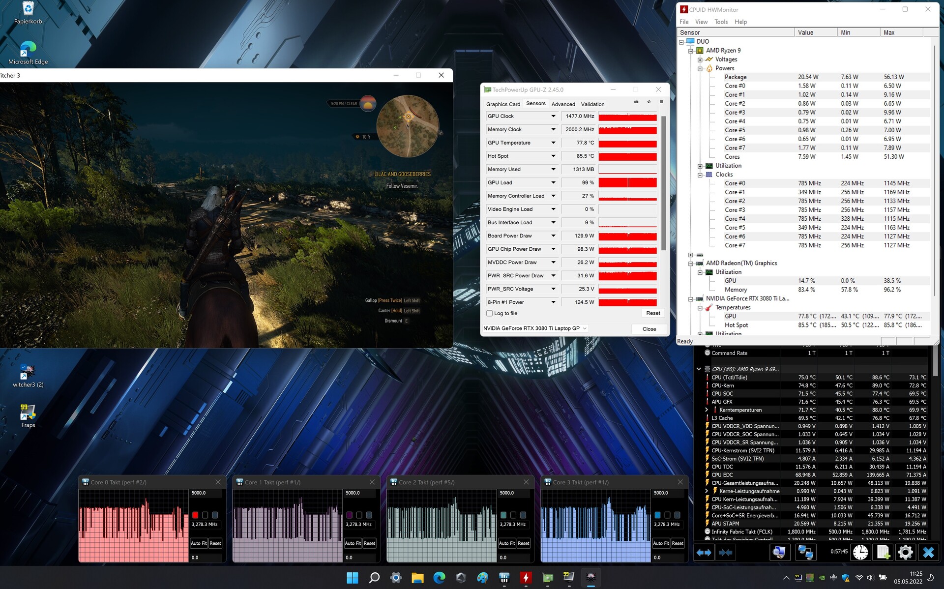
Task: Open GPU-Z hamburger menu icon
Action: (x=661, y=102)
